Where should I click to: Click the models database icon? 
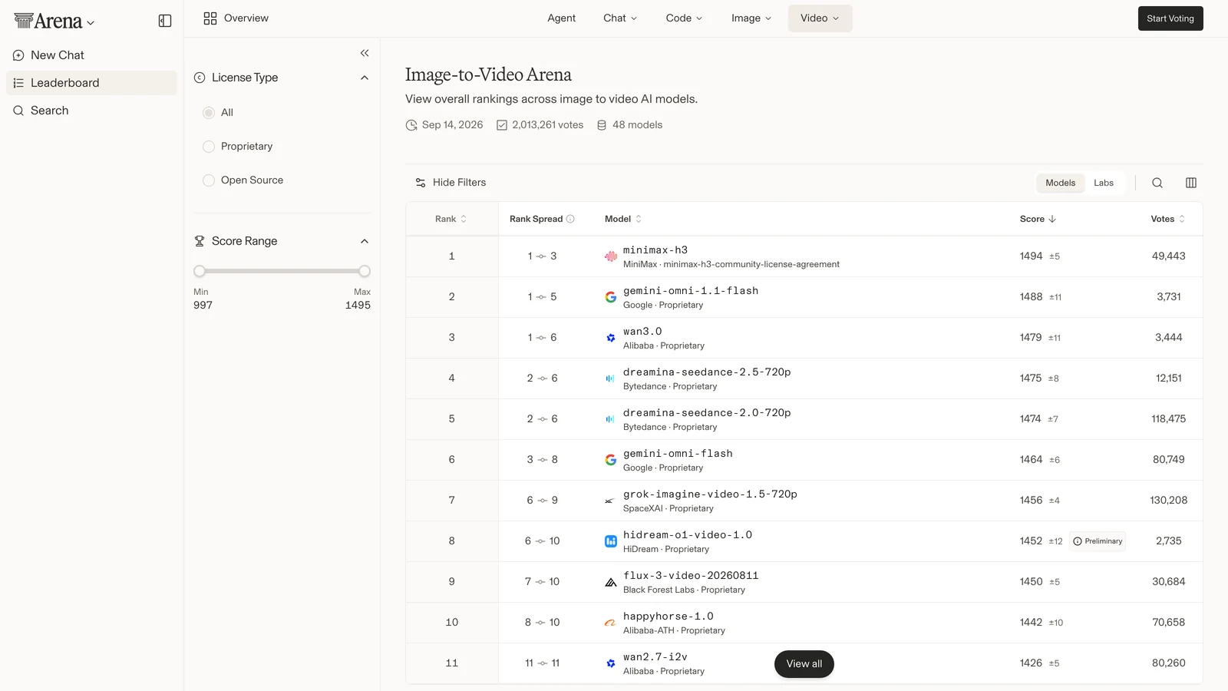pos(602,125)
